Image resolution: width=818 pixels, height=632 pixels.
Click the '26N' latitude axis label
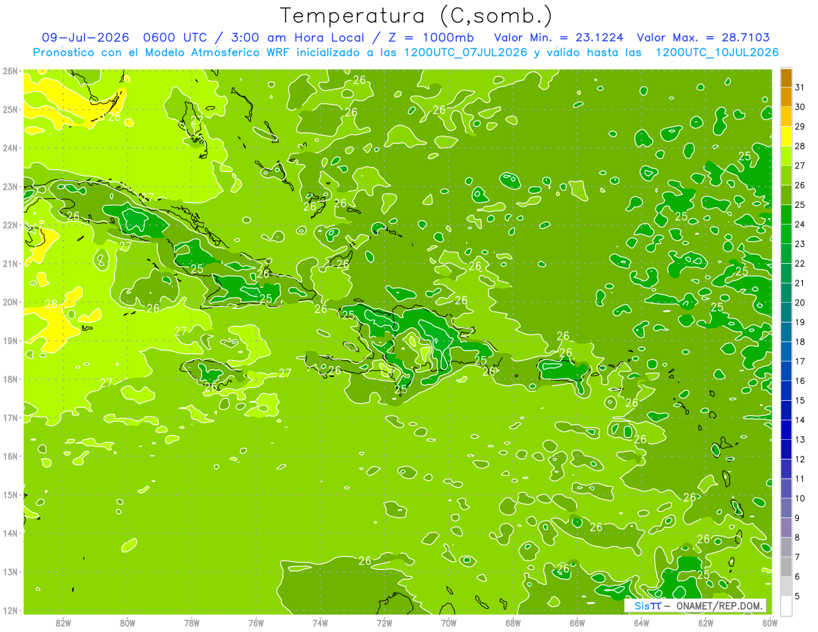click(x=10, y=71)
